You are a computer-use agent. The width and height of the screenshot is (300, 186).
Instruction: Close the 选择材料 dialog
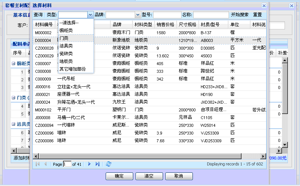click(x=264, y=6)
